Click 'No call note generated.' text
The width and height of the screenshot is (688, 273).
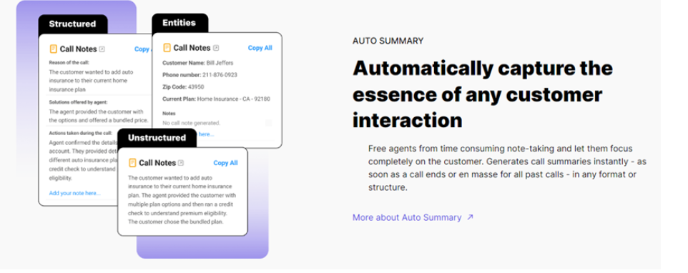(191, 123)
